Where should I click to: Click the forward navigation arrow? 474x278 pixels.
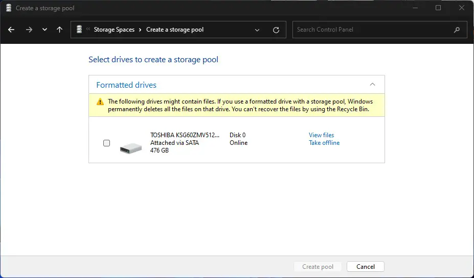tap(29, 30)
